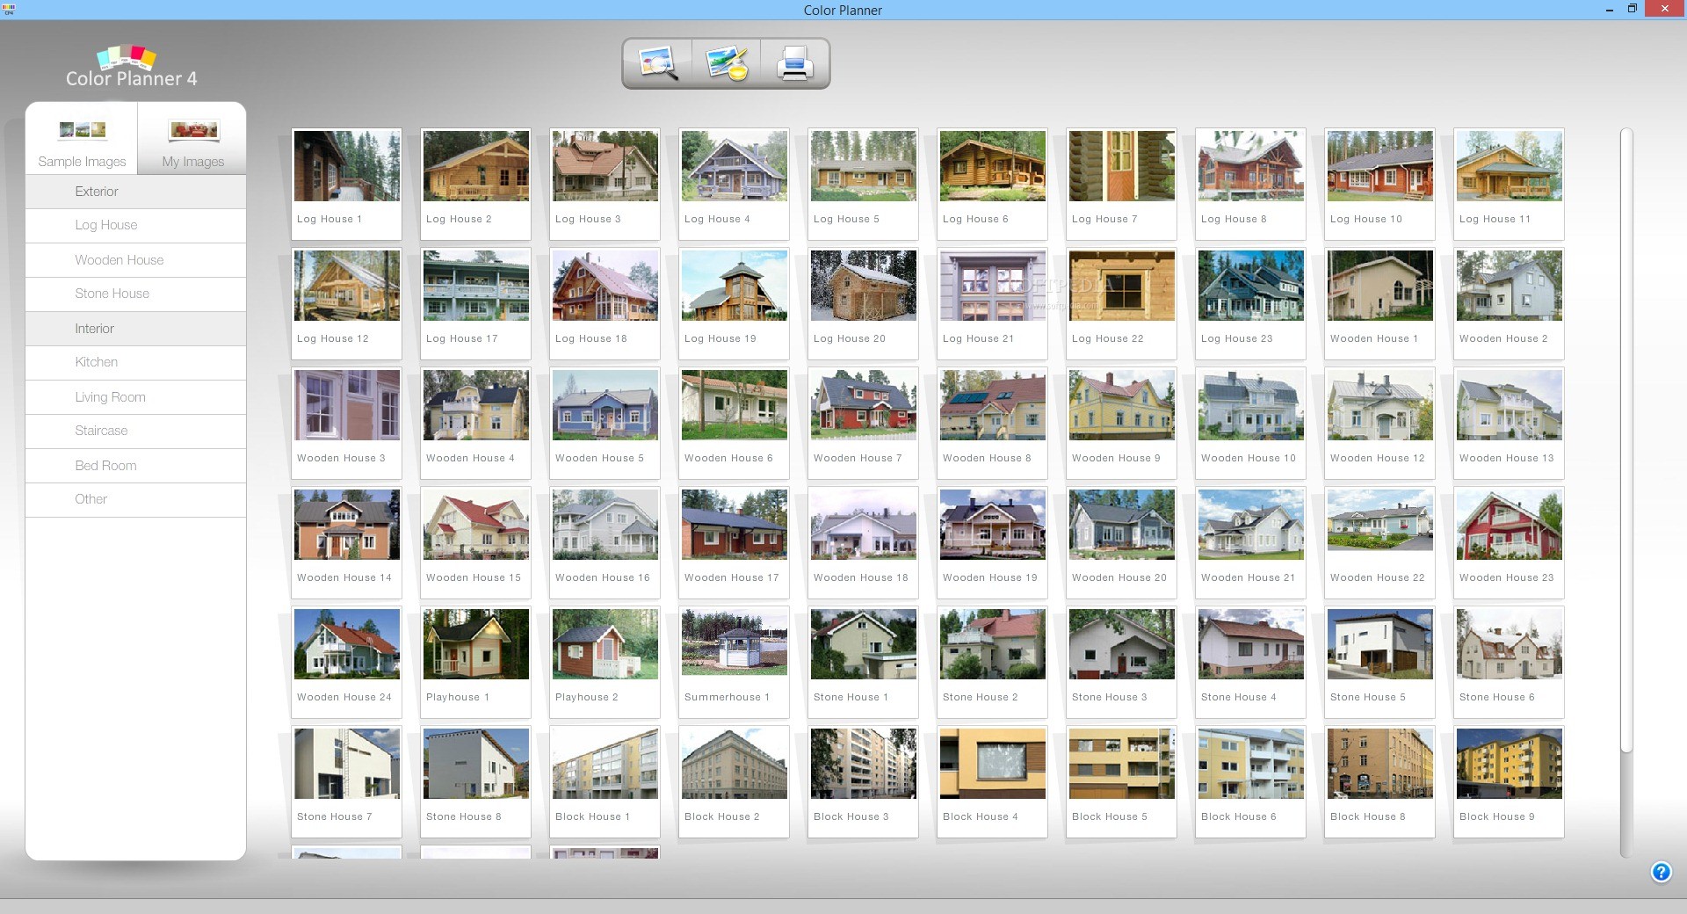1687x914 pixels.
Task: Show Kitchen sample images
Action: coord(135,363)
